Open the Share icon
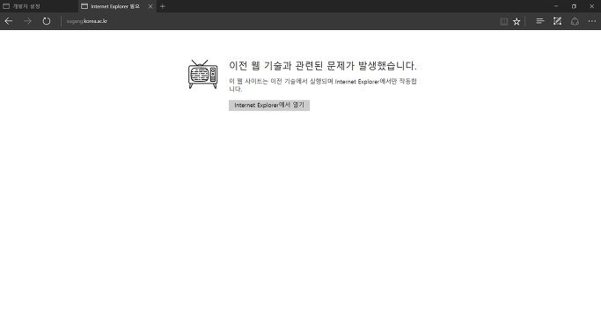Viewport: 601px width, 322px height. (575, 21)
